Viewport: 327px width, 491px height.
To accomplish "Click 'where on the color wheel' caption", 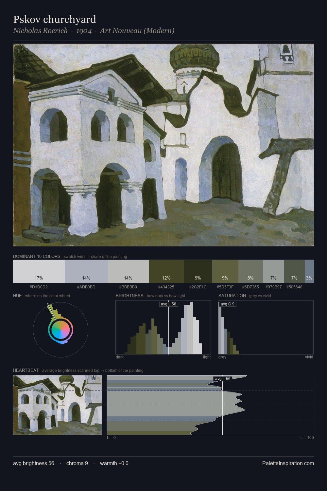I will coord(47,296).
